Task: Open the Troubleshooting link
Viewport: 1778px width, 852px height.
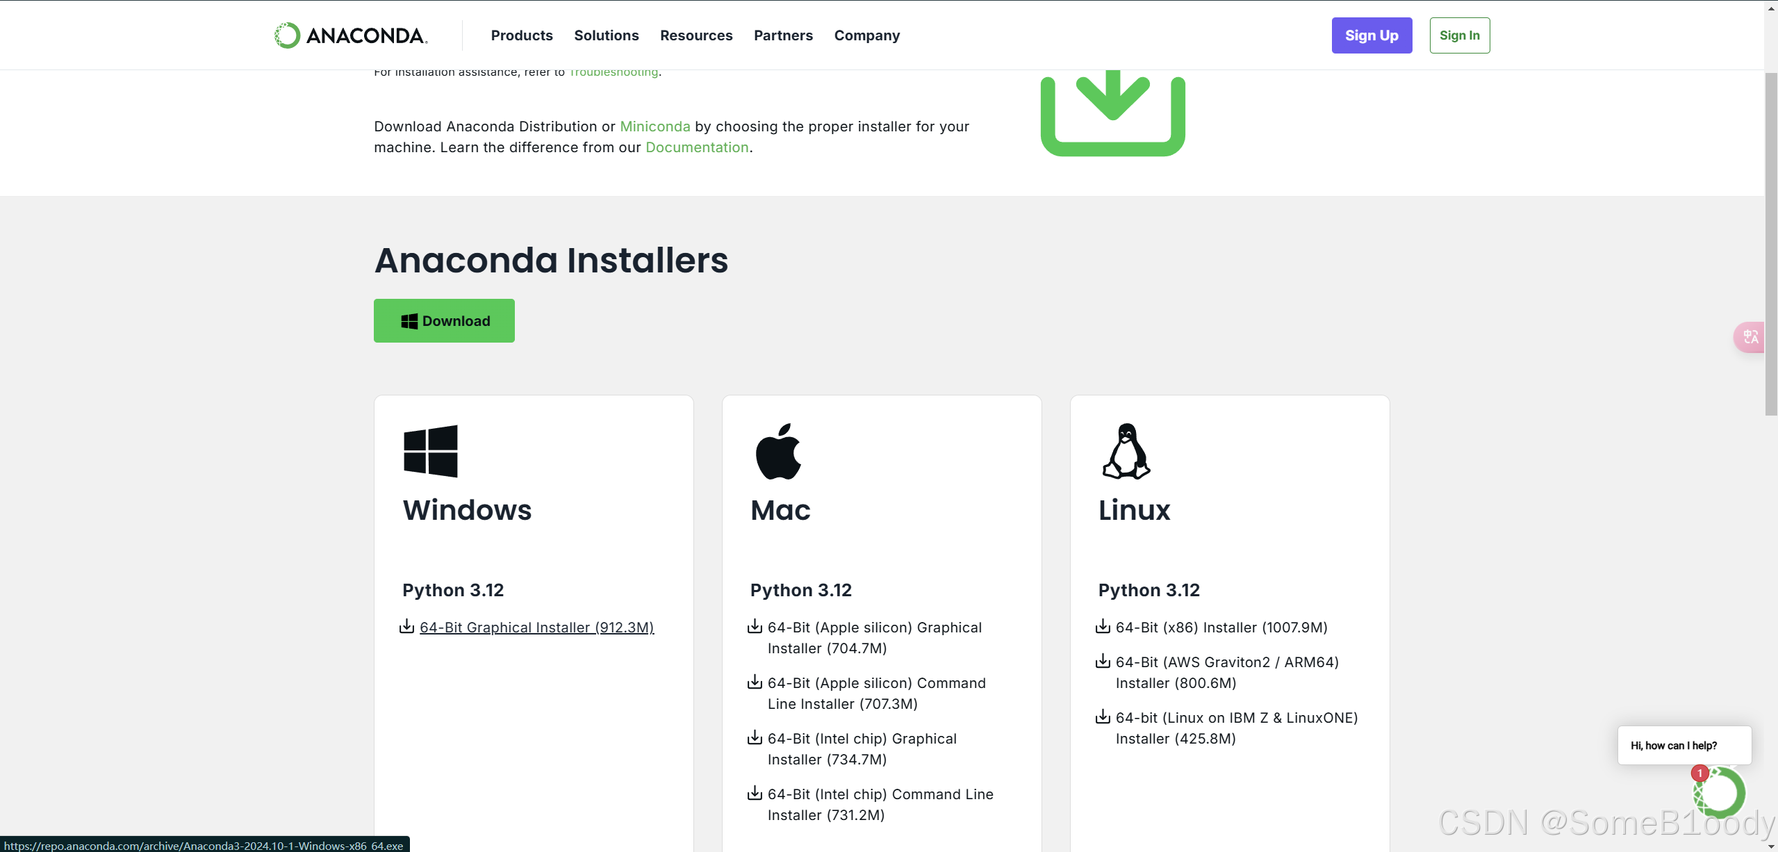Action: click(x=614, y=72)
